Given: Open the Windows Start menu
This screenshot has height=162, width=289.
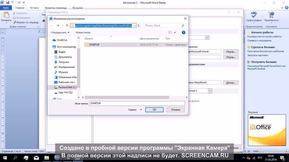Looking at the screenshot, I should [5, 158].
